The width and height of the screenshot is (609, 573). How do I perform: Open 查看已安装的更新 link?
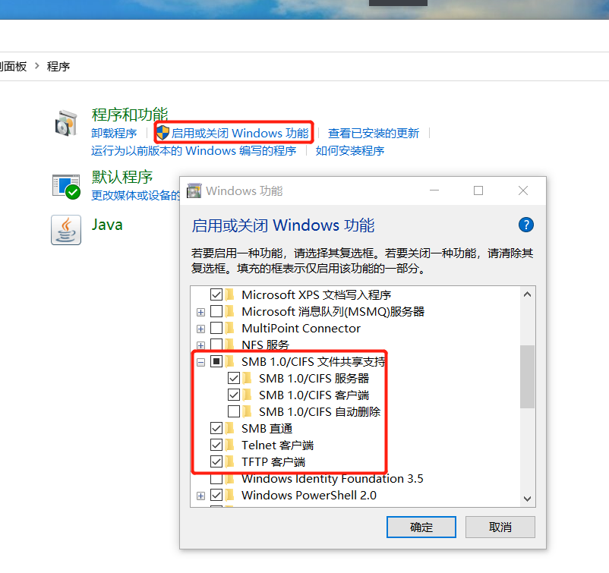click(x=374, y=133)
